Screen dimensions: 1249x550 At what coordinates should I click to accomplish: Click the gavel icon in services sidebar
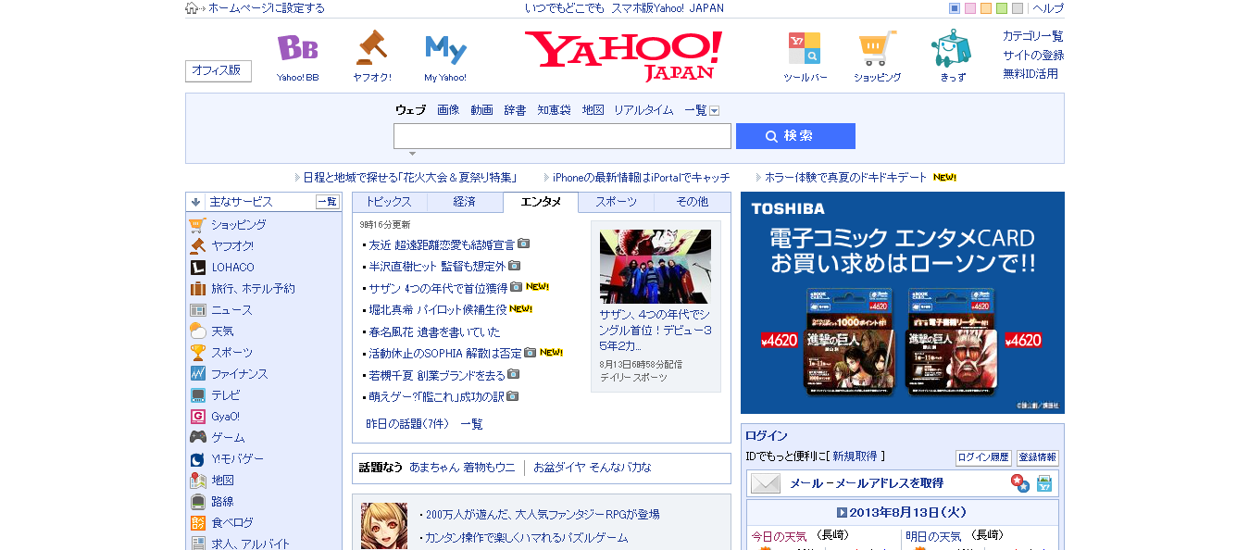click(197, 246)
